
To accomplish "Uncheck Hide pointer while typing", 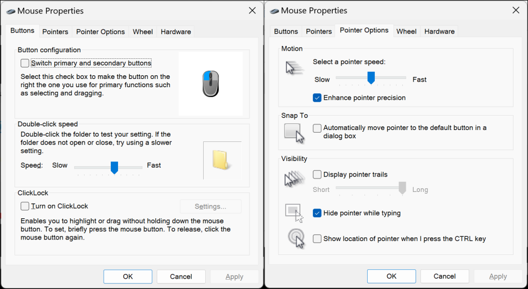I will pyautogui.click(x=317, y=213).
